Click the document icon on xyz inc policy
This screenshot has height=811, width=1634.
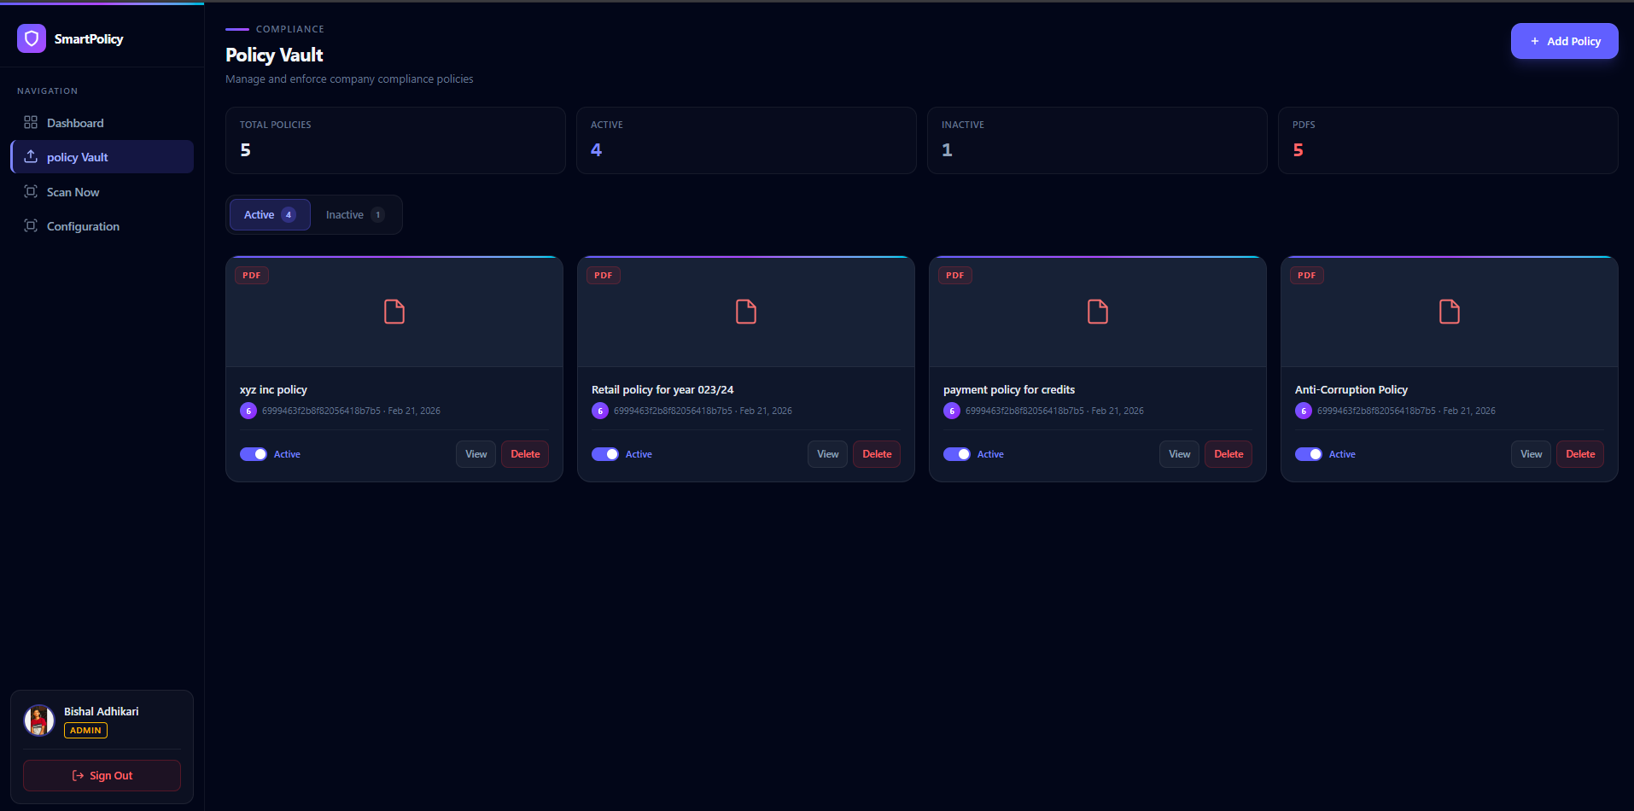point(394,312)
